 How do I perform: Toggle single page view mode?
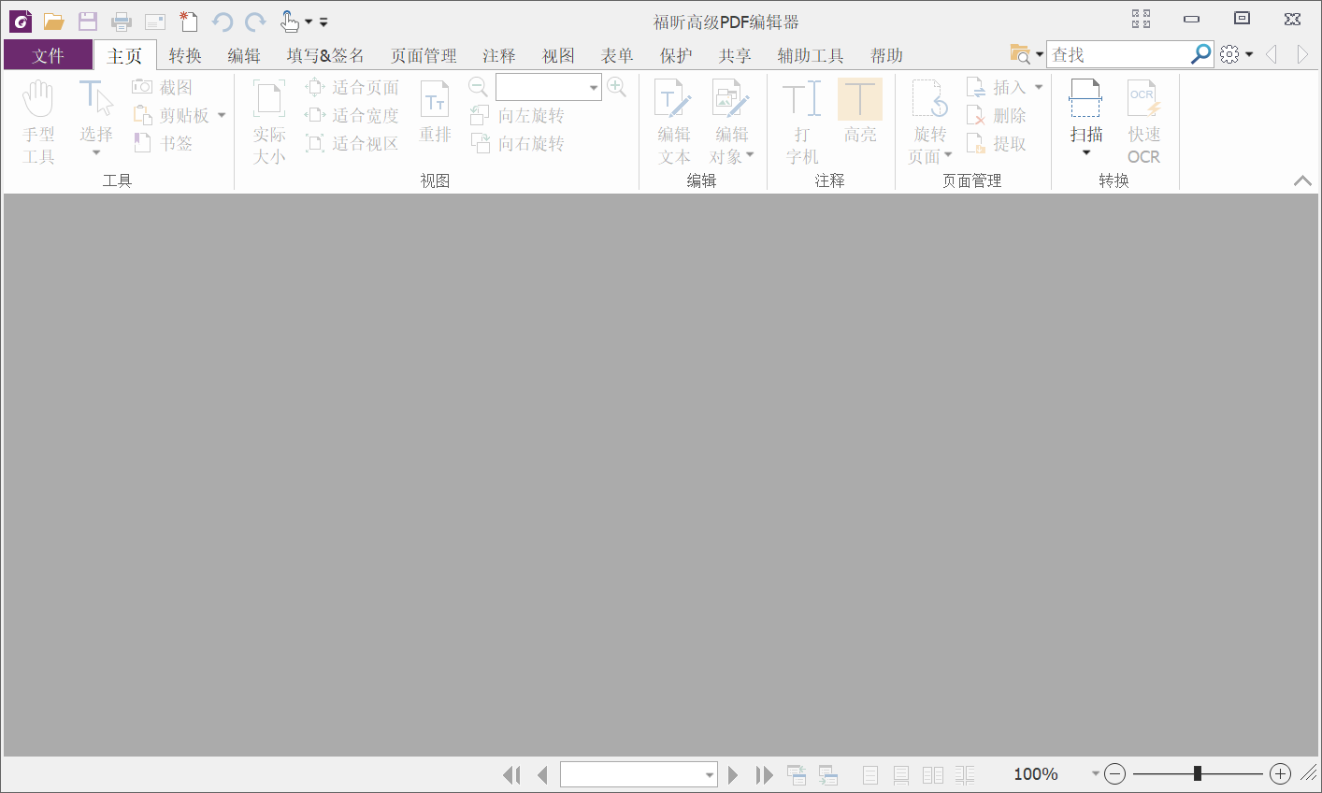point(869,774)
